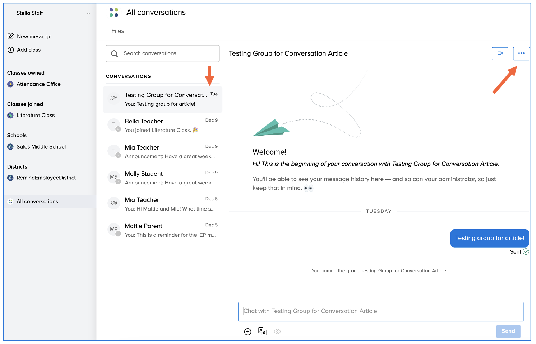Open the Mattie Parent conversation
536x344 pixels.
[x=163, y=230]
